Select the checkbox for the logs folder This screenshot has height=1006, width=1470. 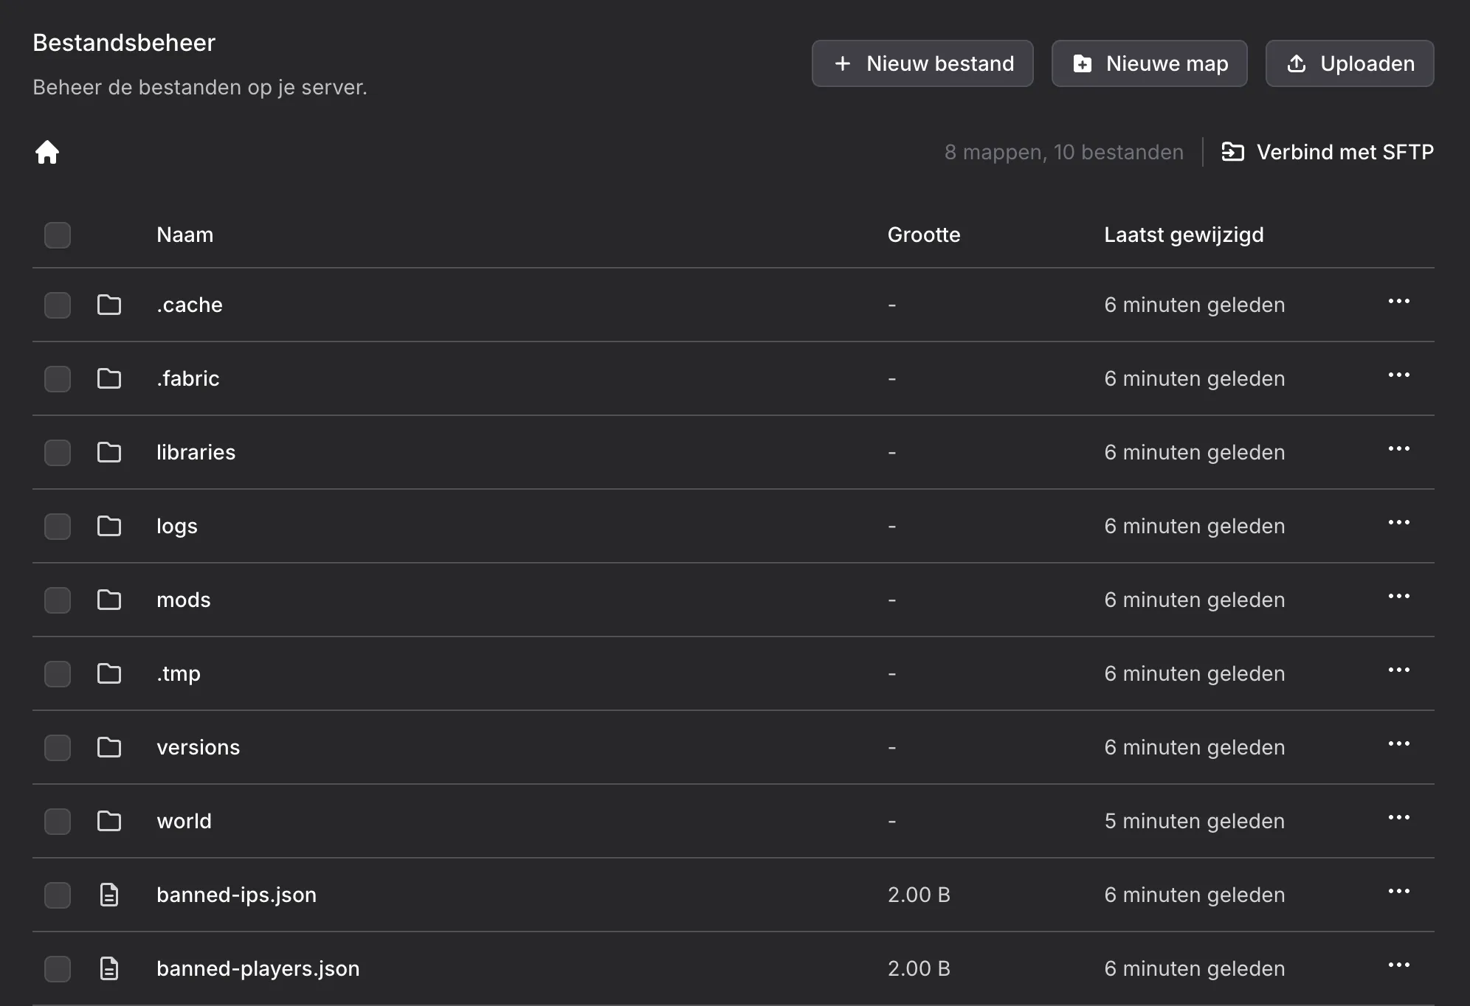point(58,526)
